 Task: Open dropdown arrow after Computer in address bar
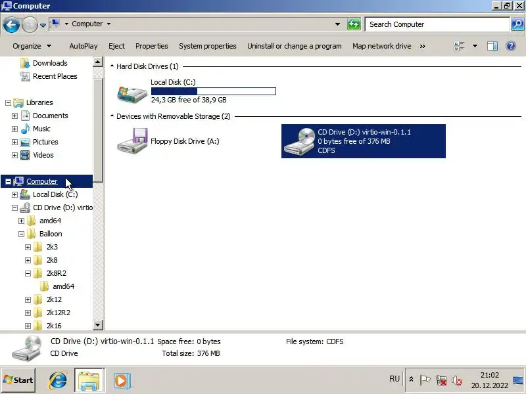108,24
